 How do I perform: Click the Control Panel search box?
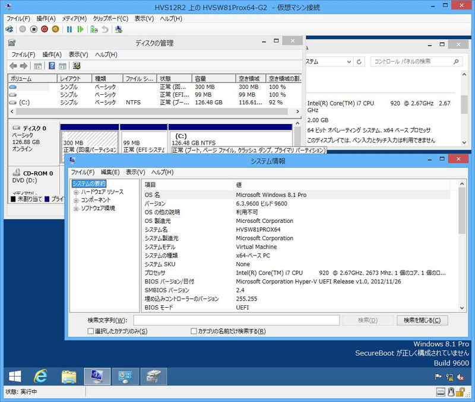417,62
